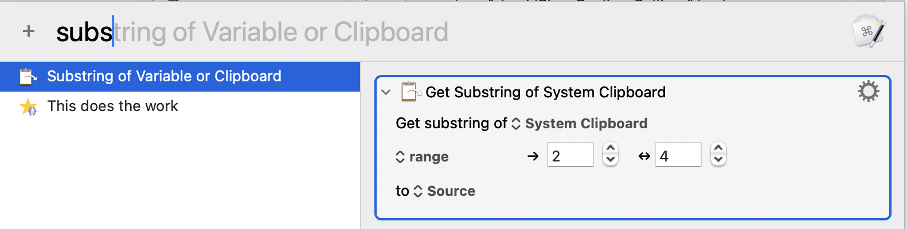The image size is (907, 229).
Task: Increment the range length value stepper
Action: coord(718,149)
